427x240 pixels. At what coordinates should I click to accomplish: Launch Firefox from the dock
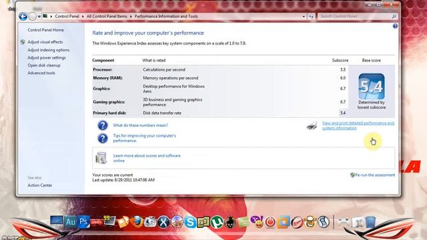coord(137,222)
